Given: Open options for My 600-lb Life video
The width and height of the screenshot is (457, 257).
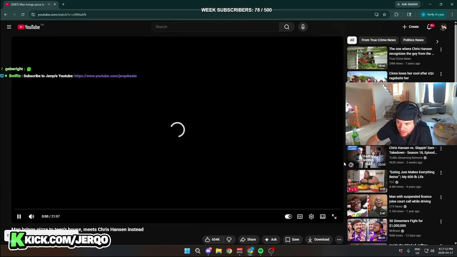Looking at the screenshot, I should (x=441, y=173).
